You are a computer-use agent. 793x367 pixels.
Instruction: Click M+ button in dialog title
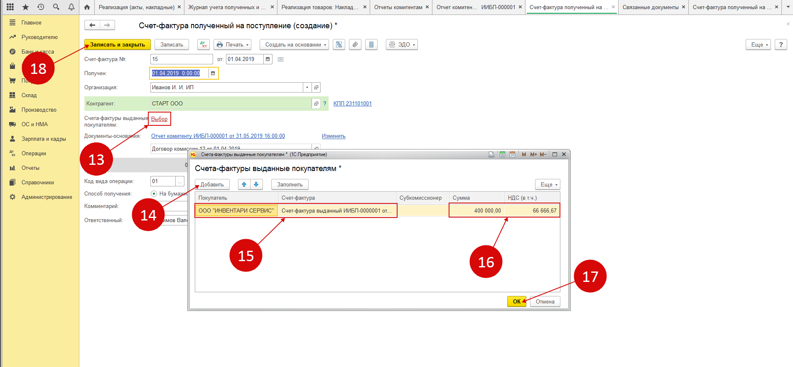click(x=534, y=154)
